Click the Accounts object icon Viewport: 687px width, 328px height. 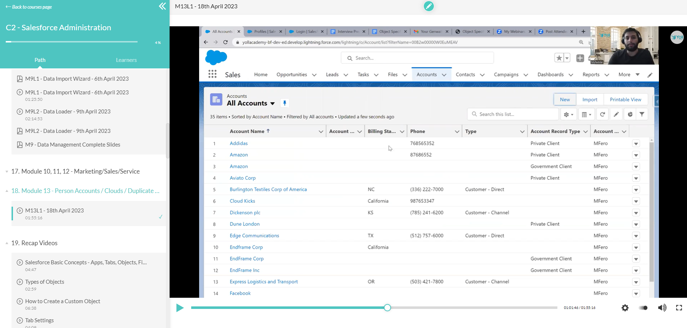click(216, 100)
